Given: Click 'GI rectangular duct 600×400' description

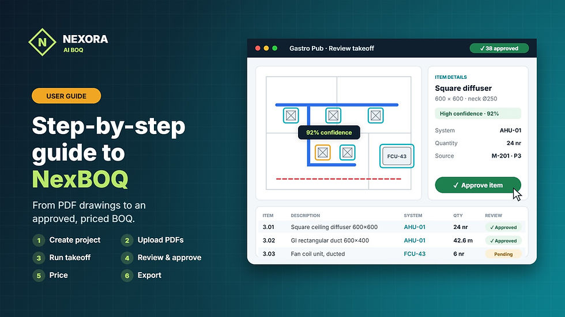Looking at the screenshot, I should pos(330,240).
